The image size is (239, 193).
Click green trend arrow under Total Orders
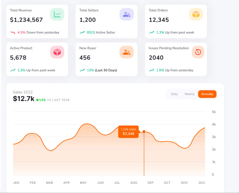152,32
